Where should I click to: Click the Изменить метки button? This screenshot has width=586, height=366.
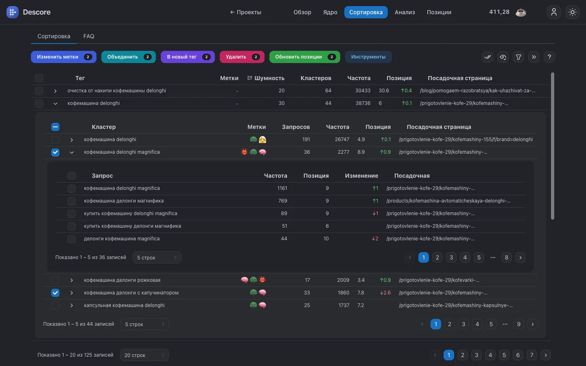pos(63,57)
